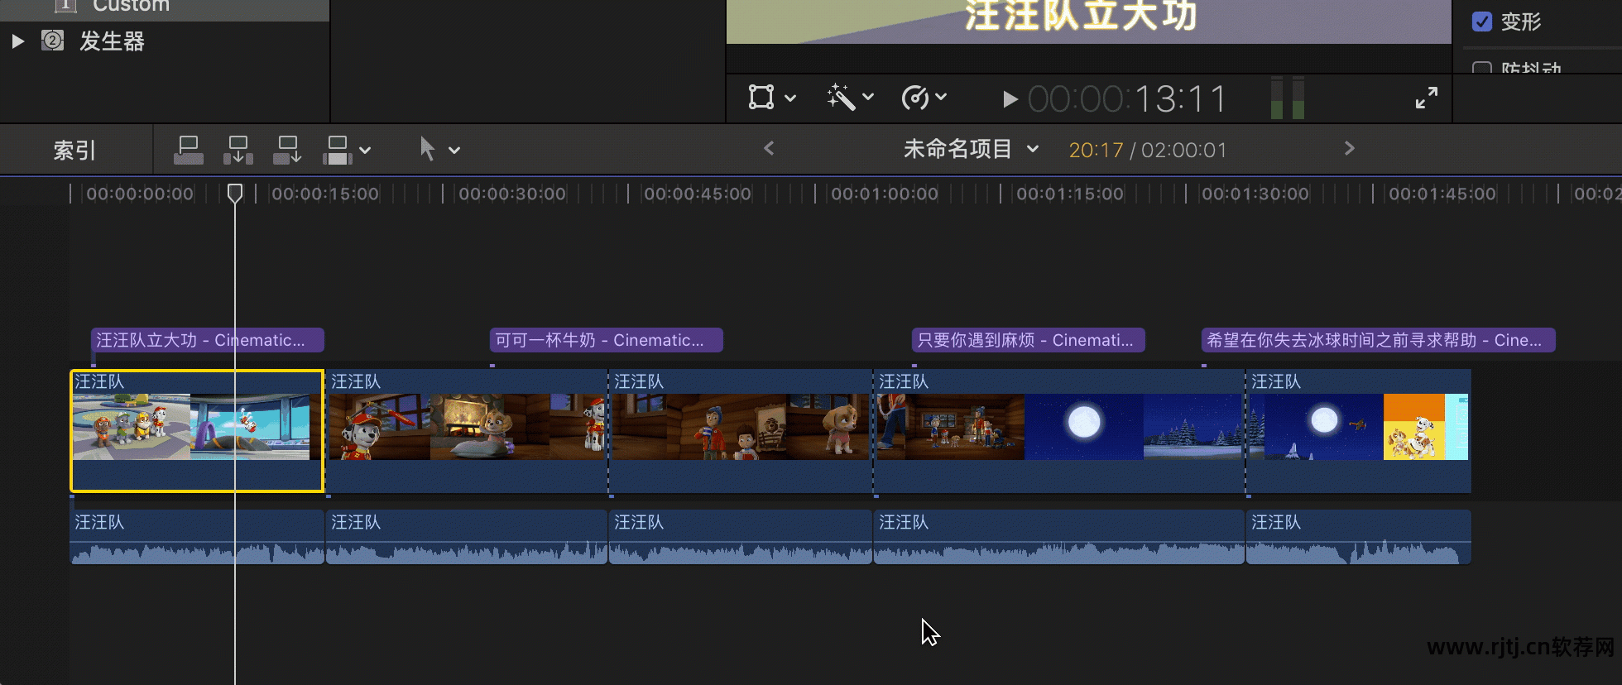Open the transform tool chevron dropdown

(790, 98)
